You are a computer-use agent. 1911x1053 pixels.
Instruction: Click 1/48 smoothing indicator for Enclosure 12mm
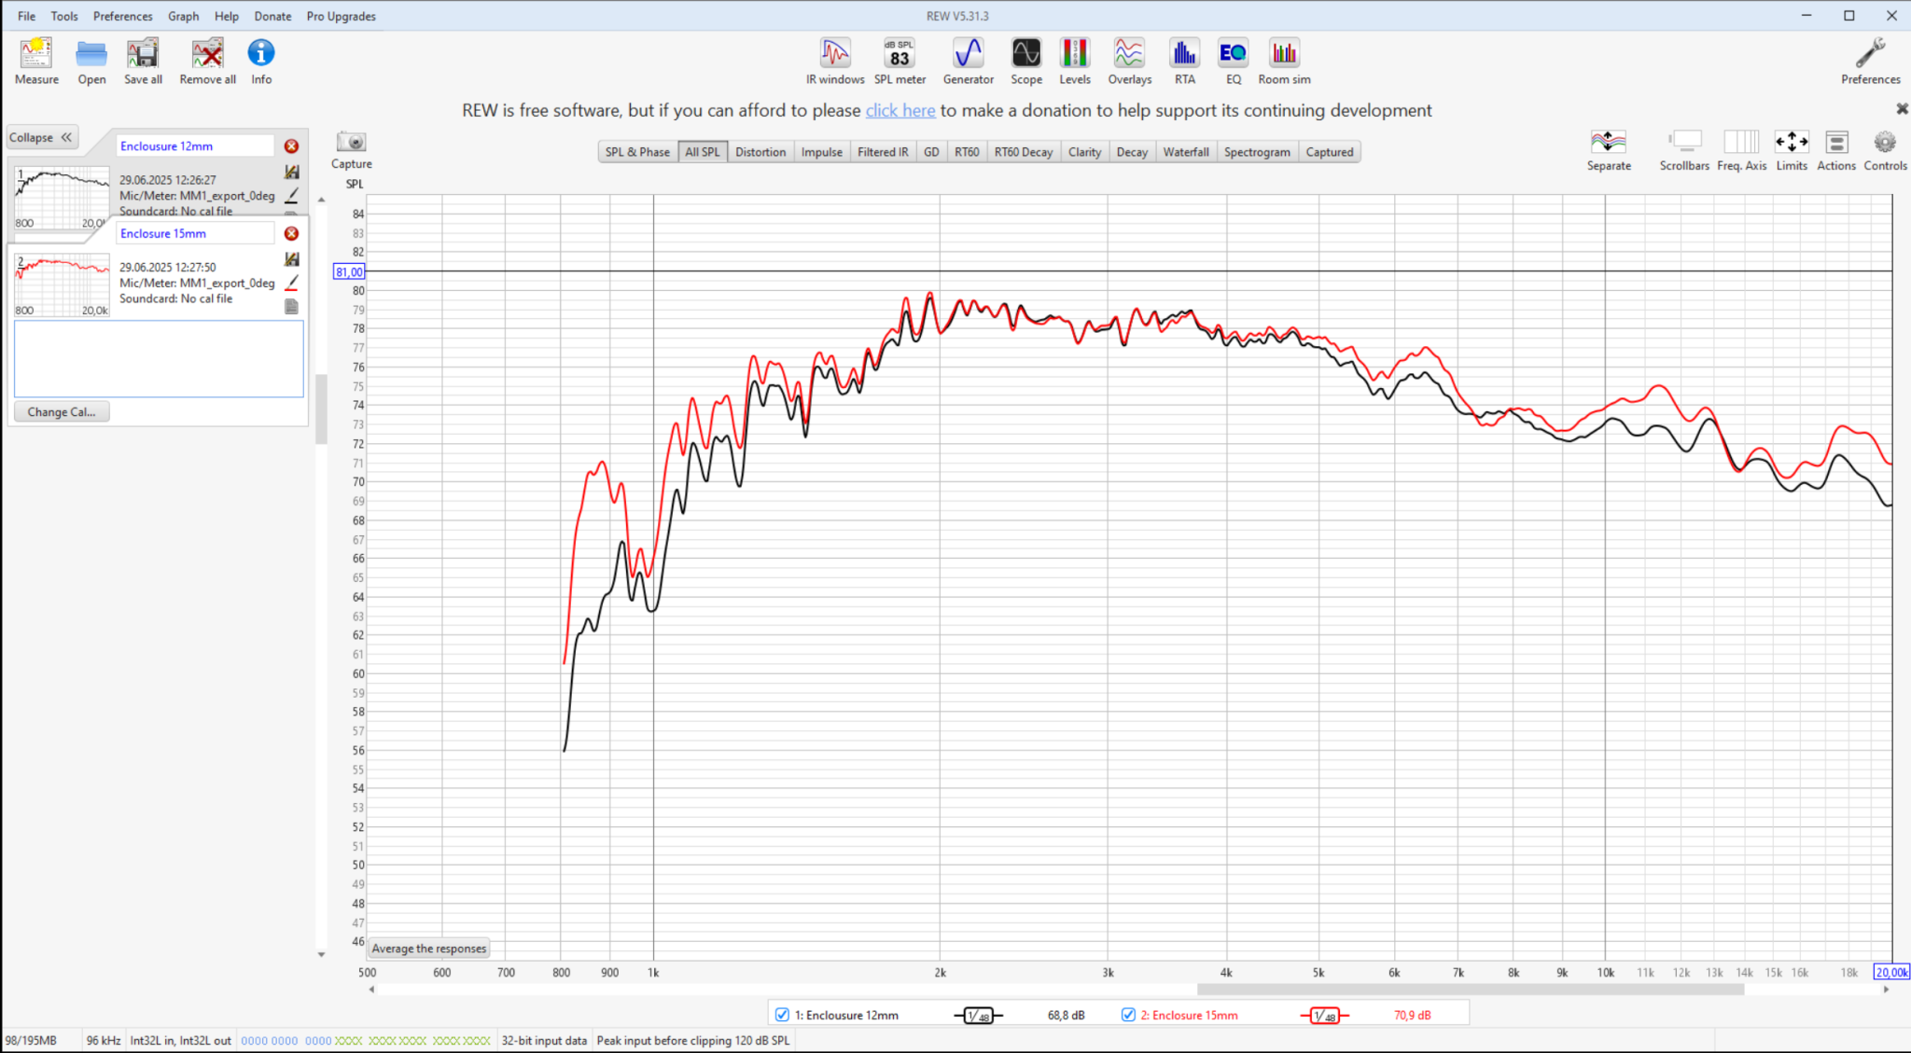978,1016
